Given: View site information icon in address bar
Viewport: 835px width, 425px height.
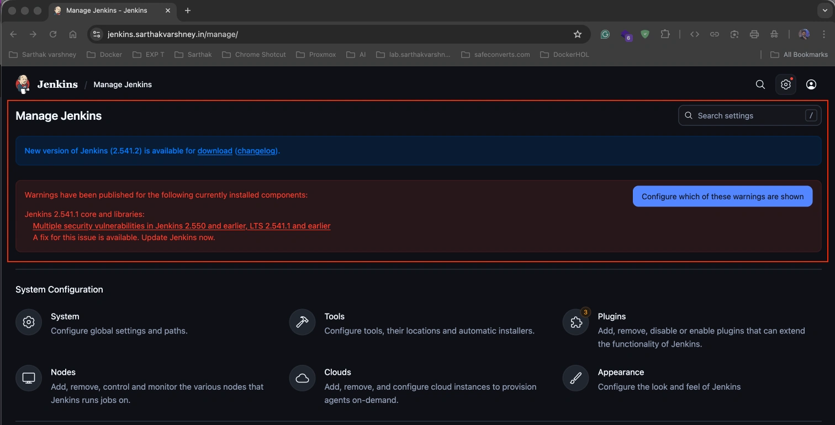Looking at the screenshot, I should click(97, 34).
